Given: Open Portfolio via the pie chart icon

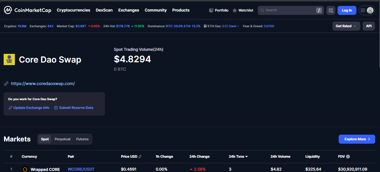Looking at the screenshot, I should pos(211,10).
